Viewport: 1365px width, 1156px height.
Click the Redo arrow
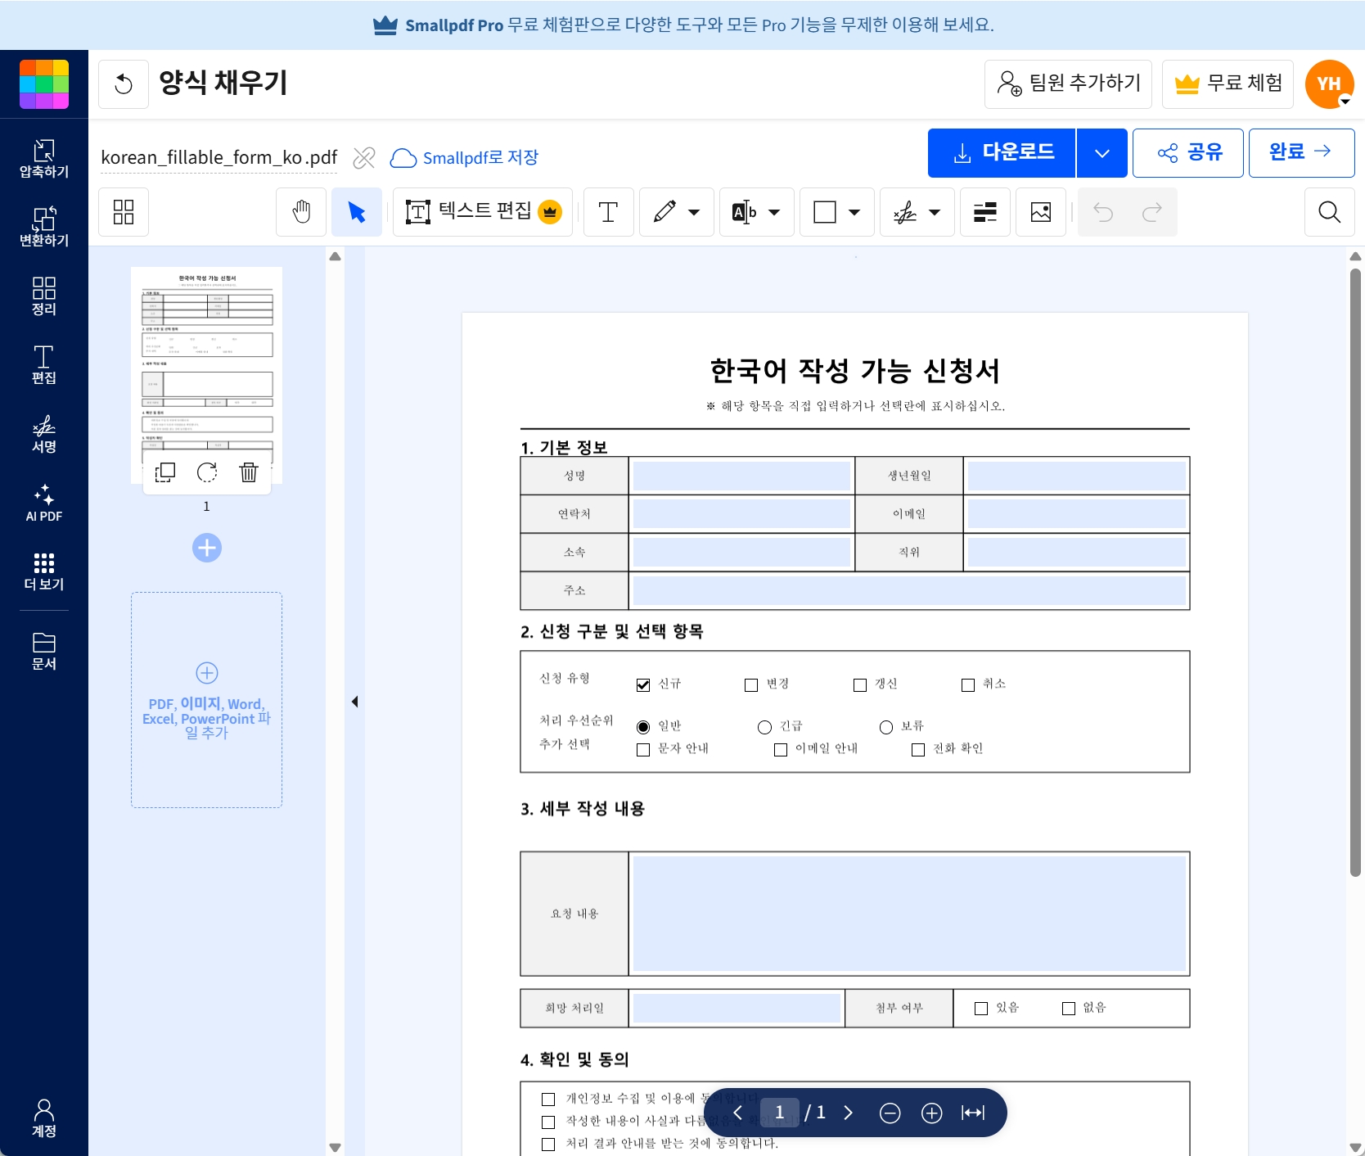[x=1152, y=212]
